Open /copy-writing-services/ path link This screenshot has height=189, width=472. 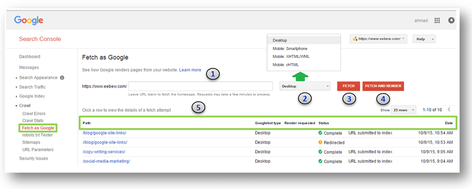[x=104, y=152]
